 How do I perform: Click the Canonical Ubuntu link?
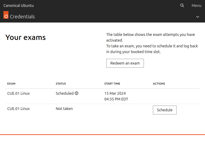[18, 5]
